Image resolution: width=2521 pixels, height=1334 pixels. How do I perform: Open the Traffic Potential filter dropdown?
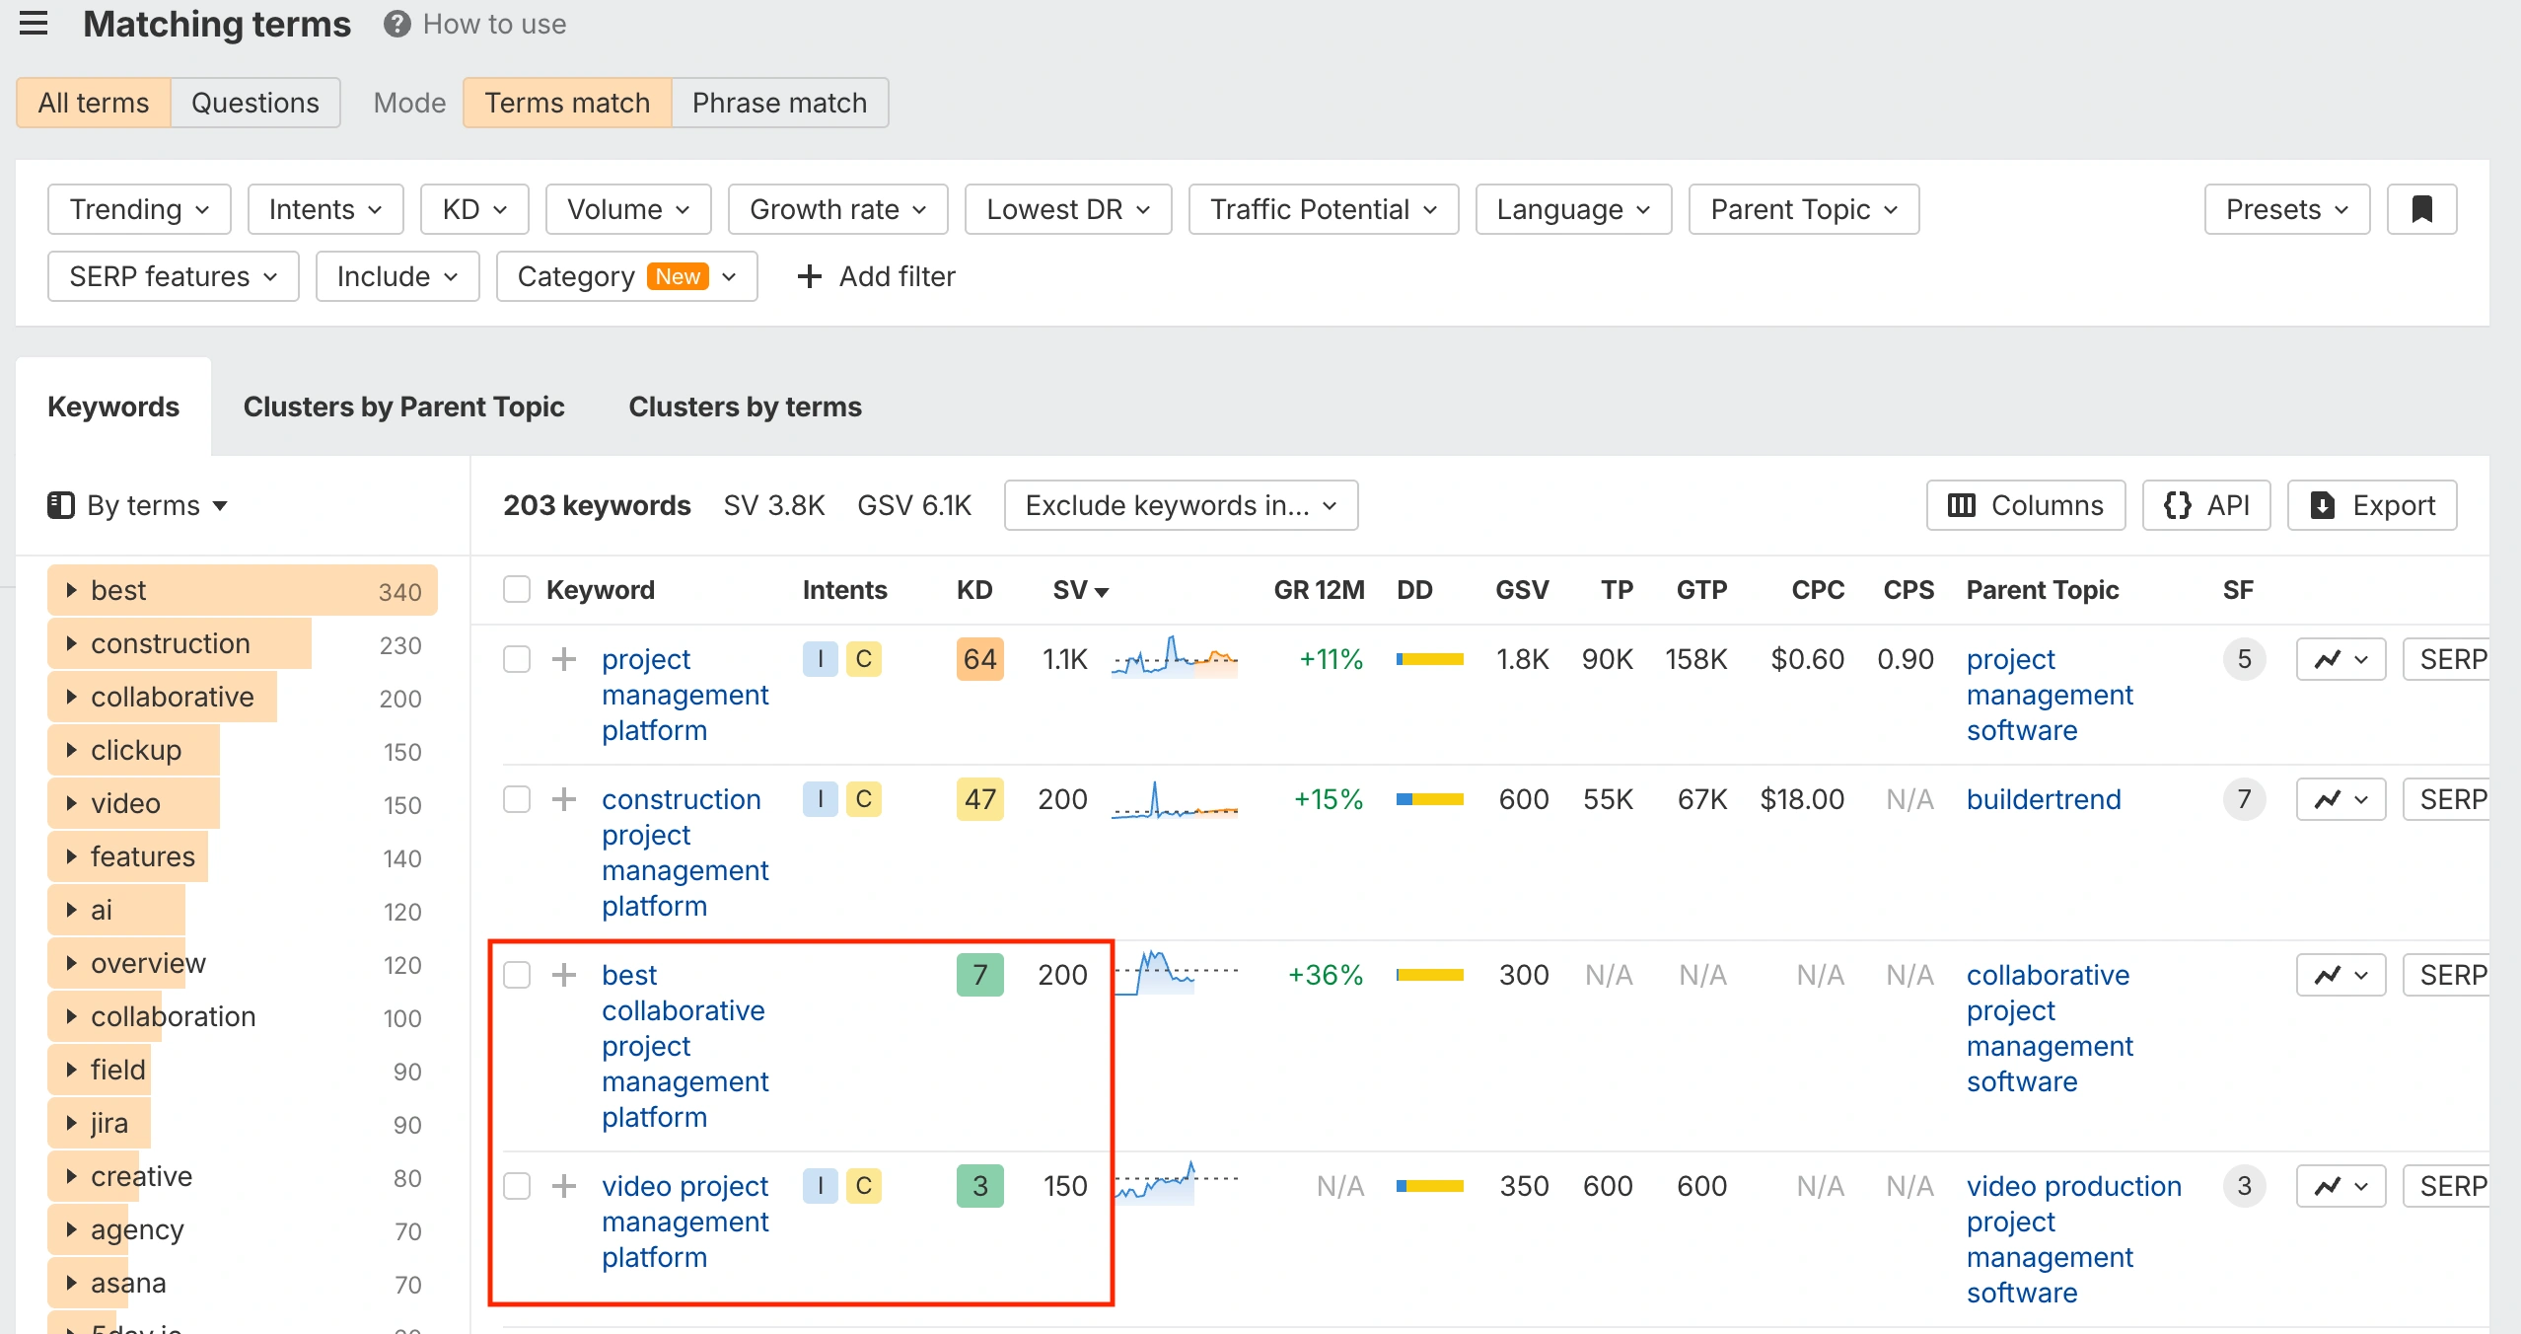pyautogui.click(x=1324, y=209)
